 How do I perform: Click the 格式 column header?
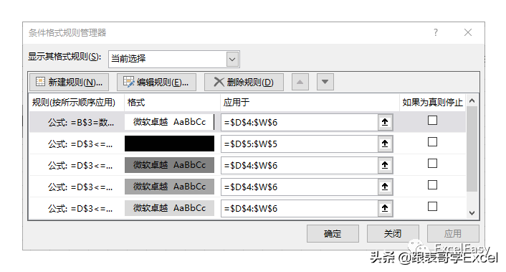click(172, 103)
